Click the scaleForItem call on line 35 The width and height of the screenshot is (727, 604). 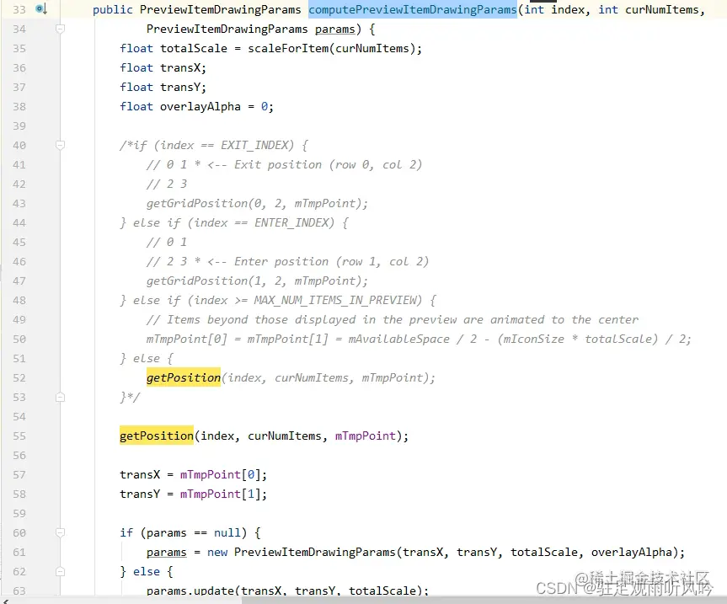click(288, 49)
